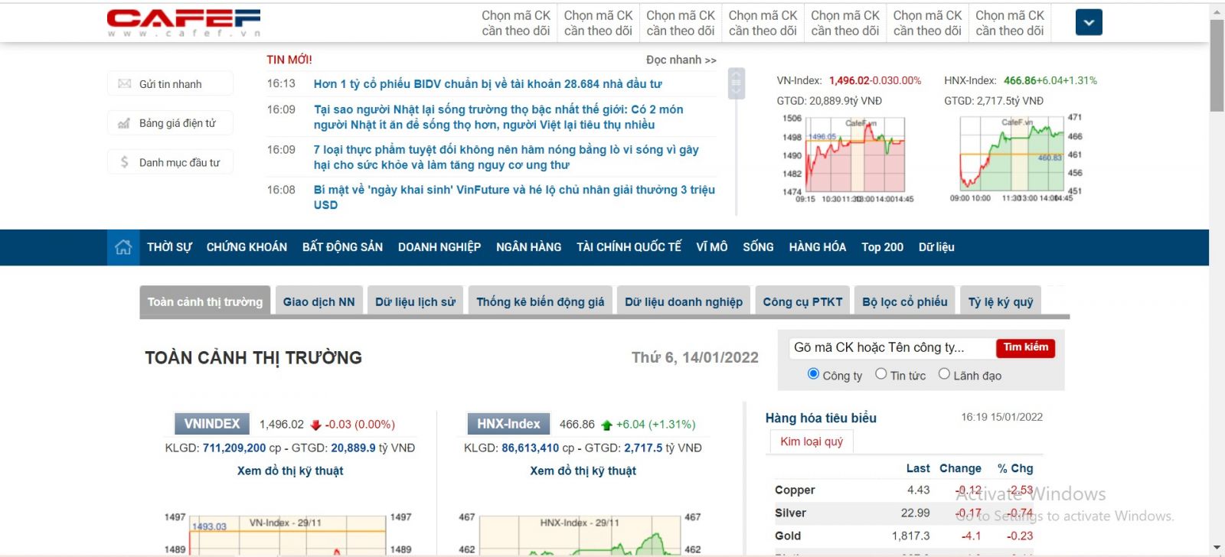The image size is (1225, 557).
Task: Open the THỜI SỰ menu
Action: click(x=169, y=247)
